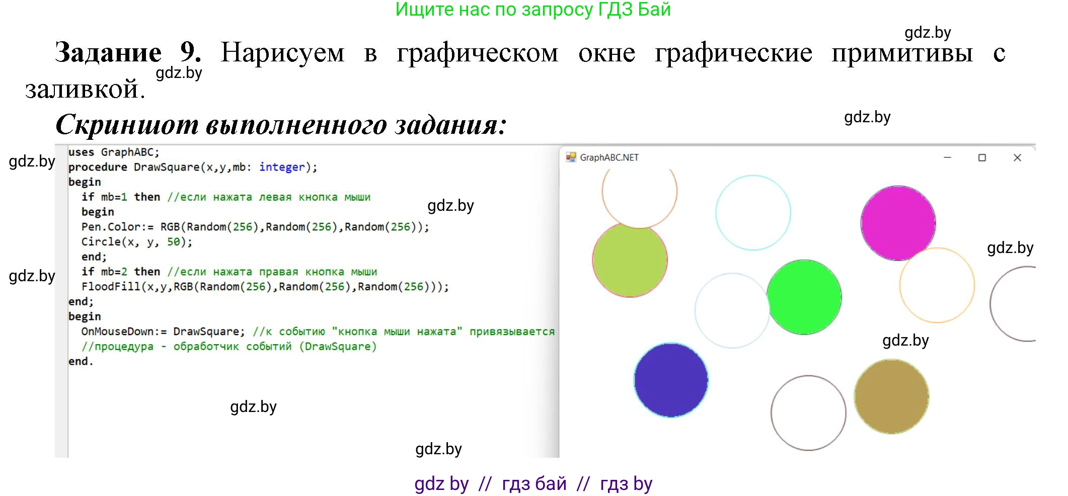Click the GraphABC.NET window app icon
The height and width of the screenshot is (496, 1068).
pos(571,157)
